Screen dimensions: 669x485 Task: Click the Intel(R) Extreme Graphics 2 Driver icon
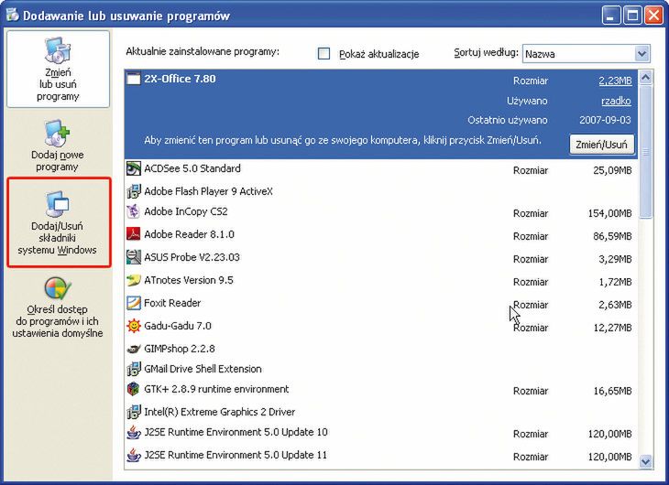134,412
